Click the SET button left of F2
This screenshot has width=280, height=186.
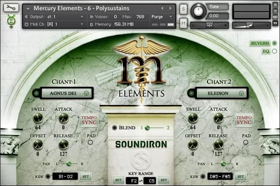point(118,180)
